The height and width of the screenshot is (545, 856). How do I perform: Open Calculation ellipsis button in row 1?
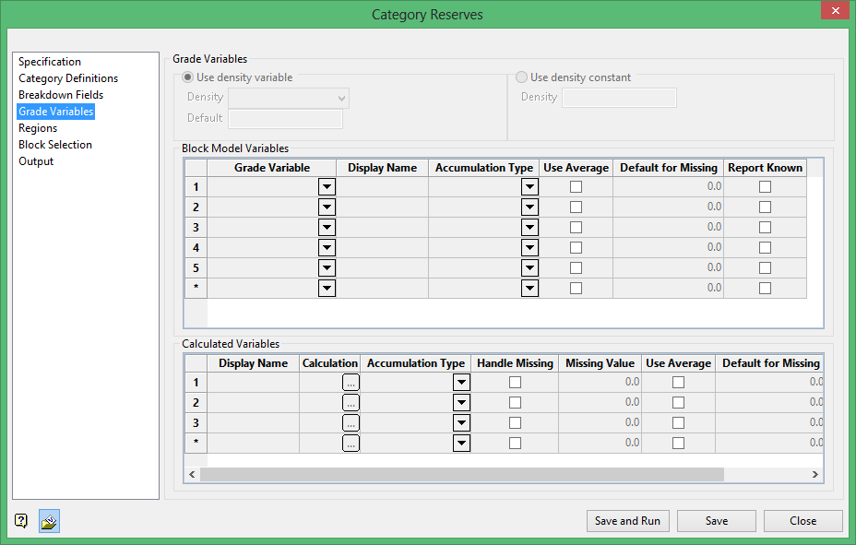[351, 383]
